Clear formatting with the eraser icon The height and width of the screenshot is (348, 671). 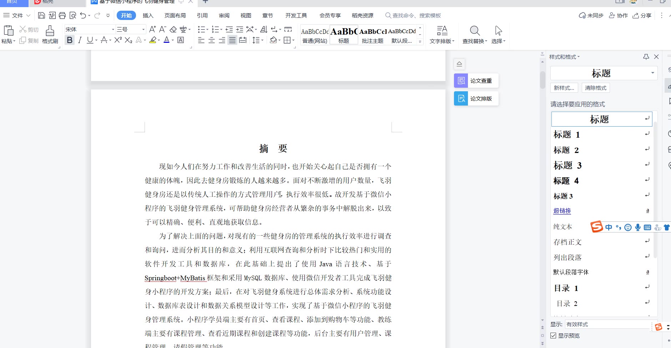[173, 29]
